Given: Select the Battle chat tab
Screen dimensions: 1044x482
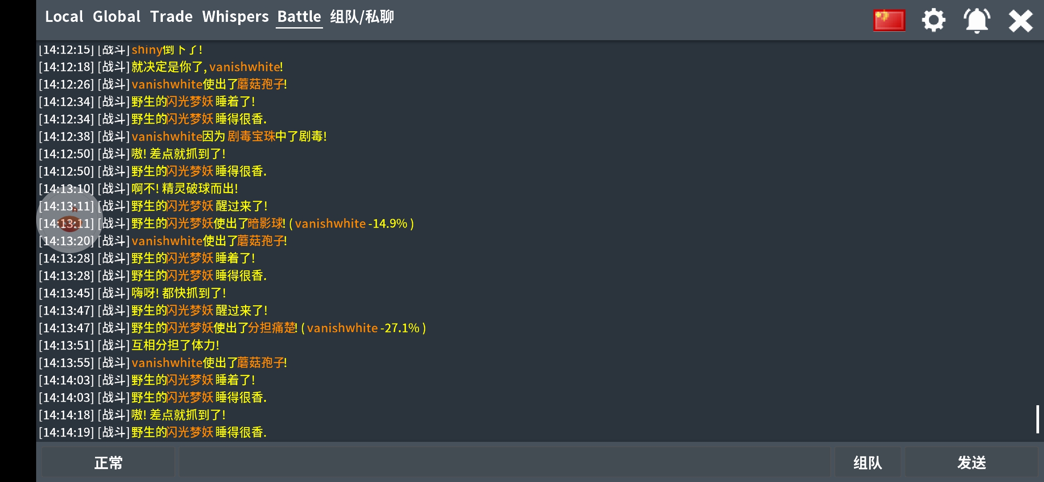Looking at the screenshot, I should click(x=299, y=17).
